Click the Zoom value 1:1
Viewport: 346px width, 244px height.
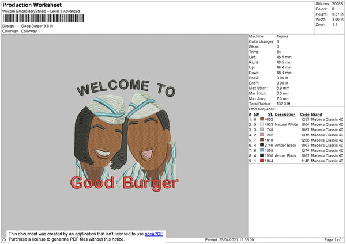pyautogui.click(x=334, y=24)
